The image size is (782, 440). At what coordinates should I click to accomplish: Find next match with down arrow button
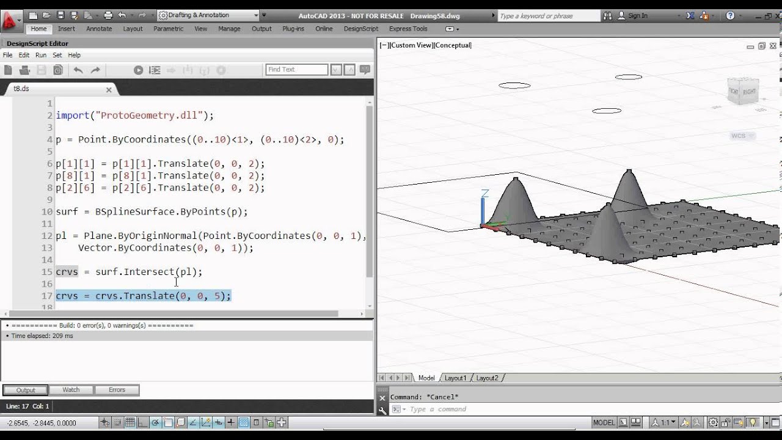(336, 70)
